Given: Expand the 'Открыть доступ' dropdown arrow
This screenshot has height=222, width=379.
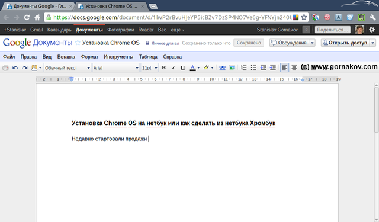Looking at the screenshot, I should [x=373, y=43].
